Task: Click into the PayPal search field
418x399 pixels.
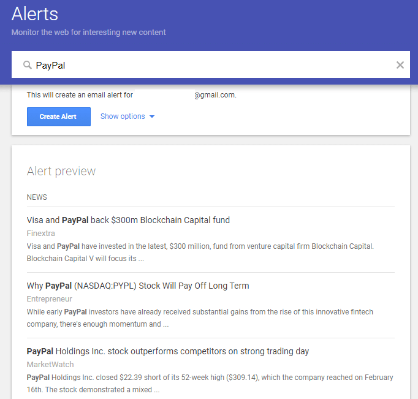Action: 211,64
